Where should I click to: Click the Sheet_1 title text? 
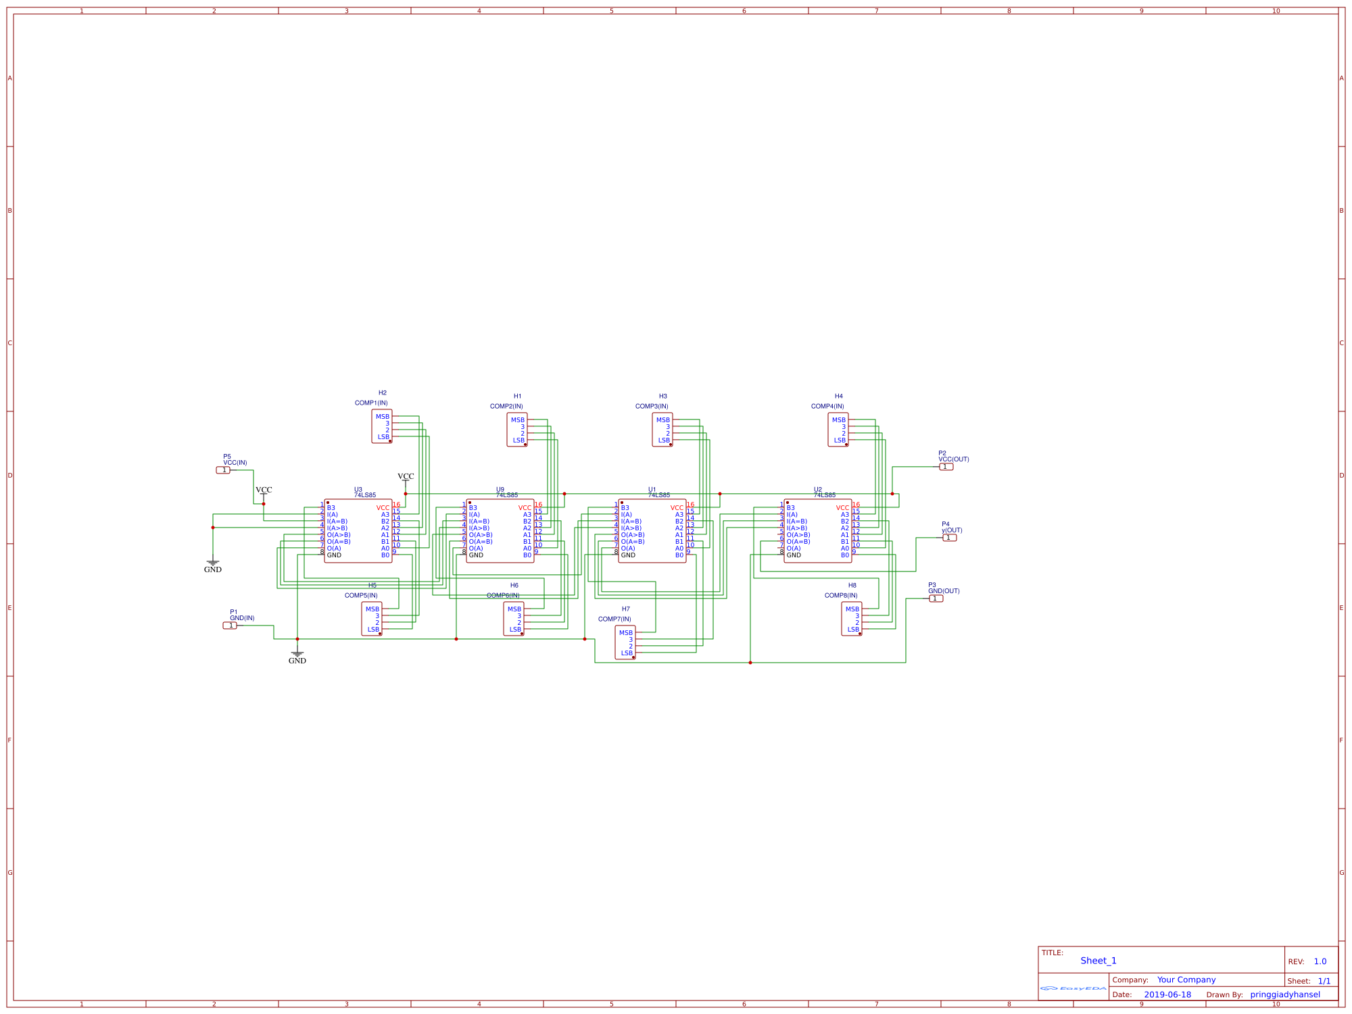(1098, 961)
